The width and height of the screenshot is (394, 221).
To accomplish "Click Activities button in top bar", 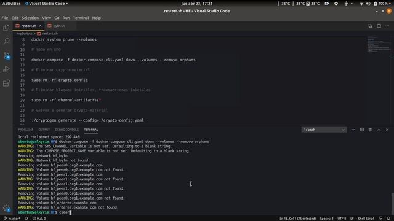I will [x=11, y=4].
